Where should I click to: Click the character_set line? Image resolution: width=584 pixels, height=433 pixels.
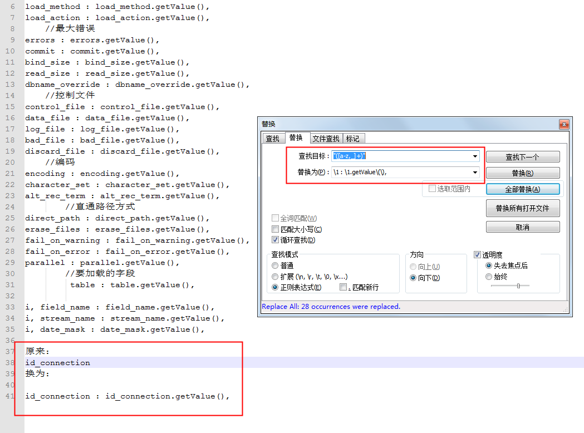click(x=127, y=185)
